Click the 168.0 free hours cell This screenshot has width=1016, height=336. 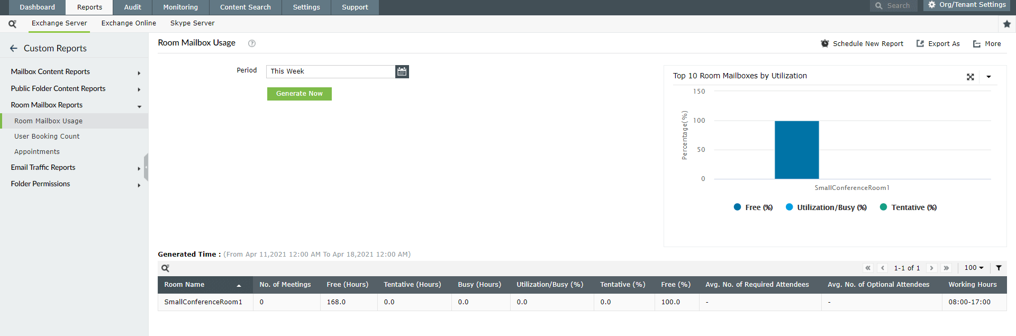[x=349, y=302]
